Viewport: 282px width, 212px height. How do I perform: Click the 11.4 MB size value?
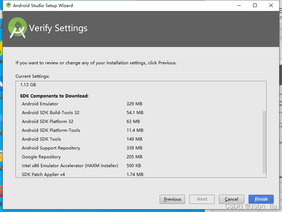point(135,130)
